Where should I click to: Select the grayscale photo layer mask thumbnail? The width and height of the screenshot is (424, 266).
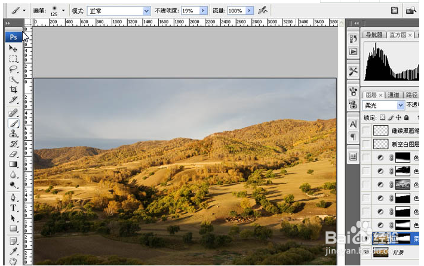coord(403,184)
